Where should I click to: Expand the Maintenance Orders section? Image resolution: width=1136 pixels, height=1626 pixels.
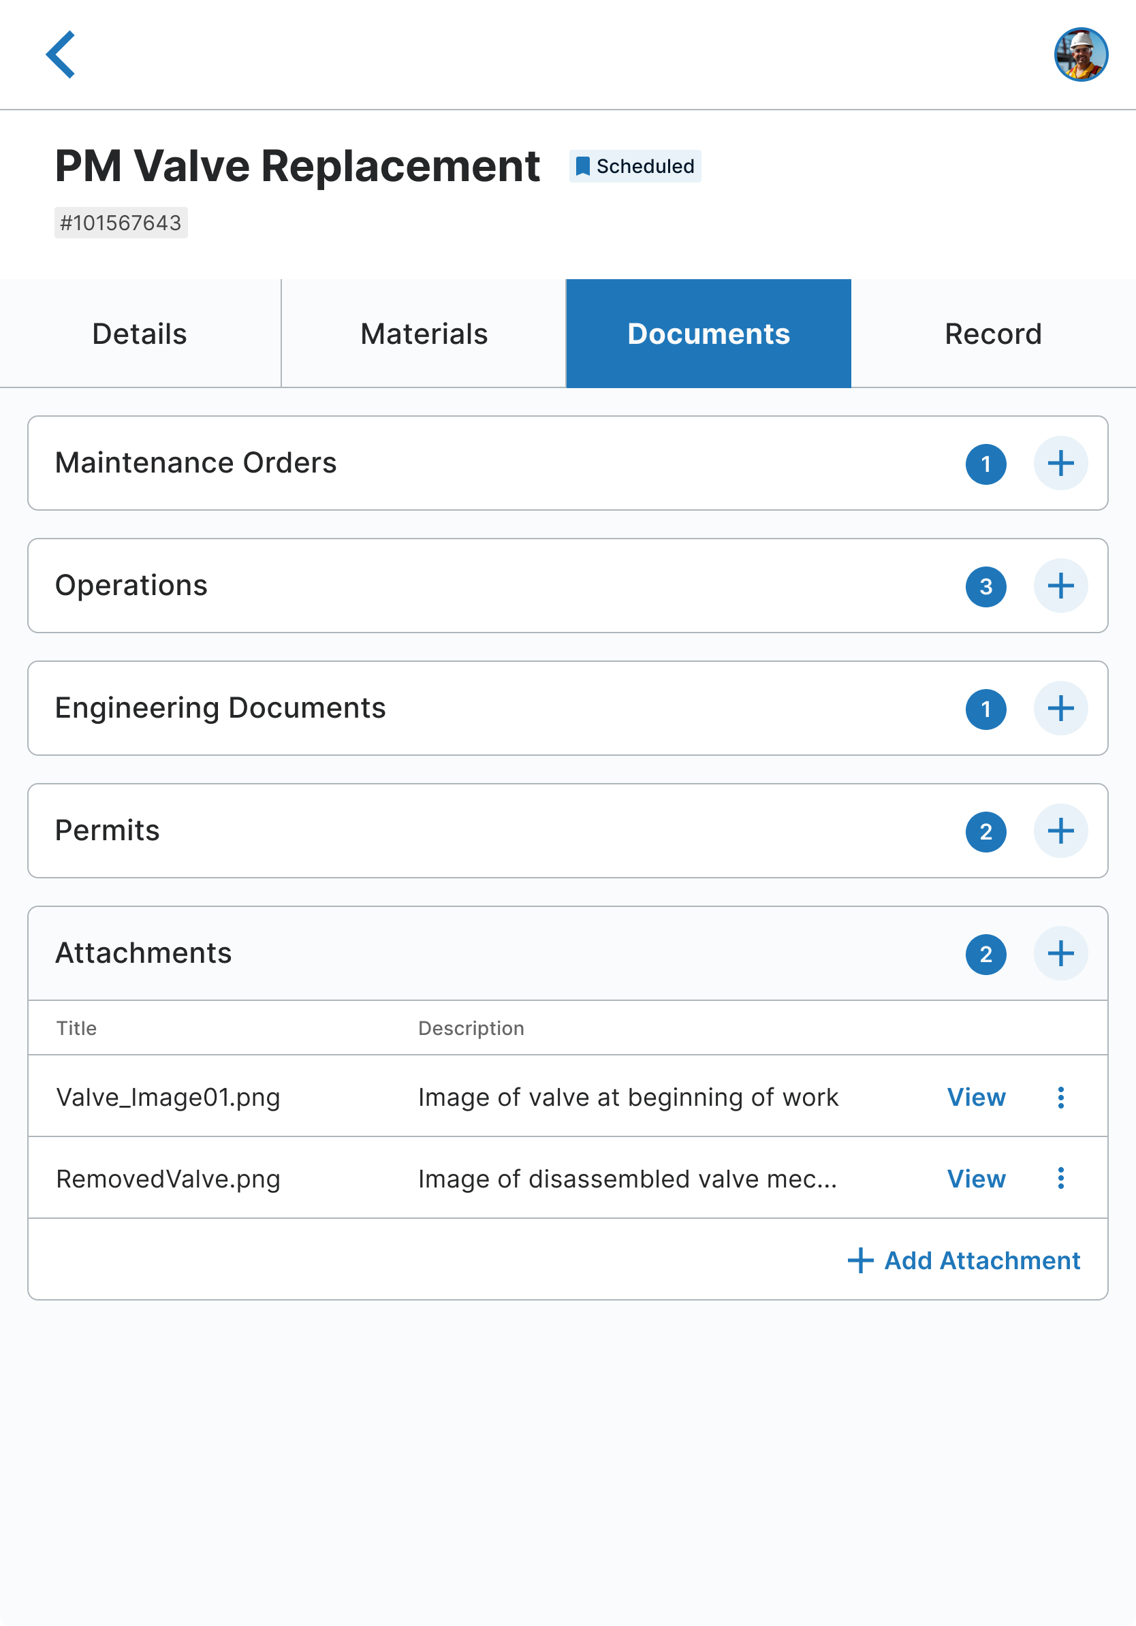[567, 463]
